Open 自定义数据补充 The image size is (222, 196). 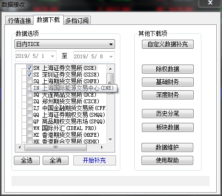point(168,44)
